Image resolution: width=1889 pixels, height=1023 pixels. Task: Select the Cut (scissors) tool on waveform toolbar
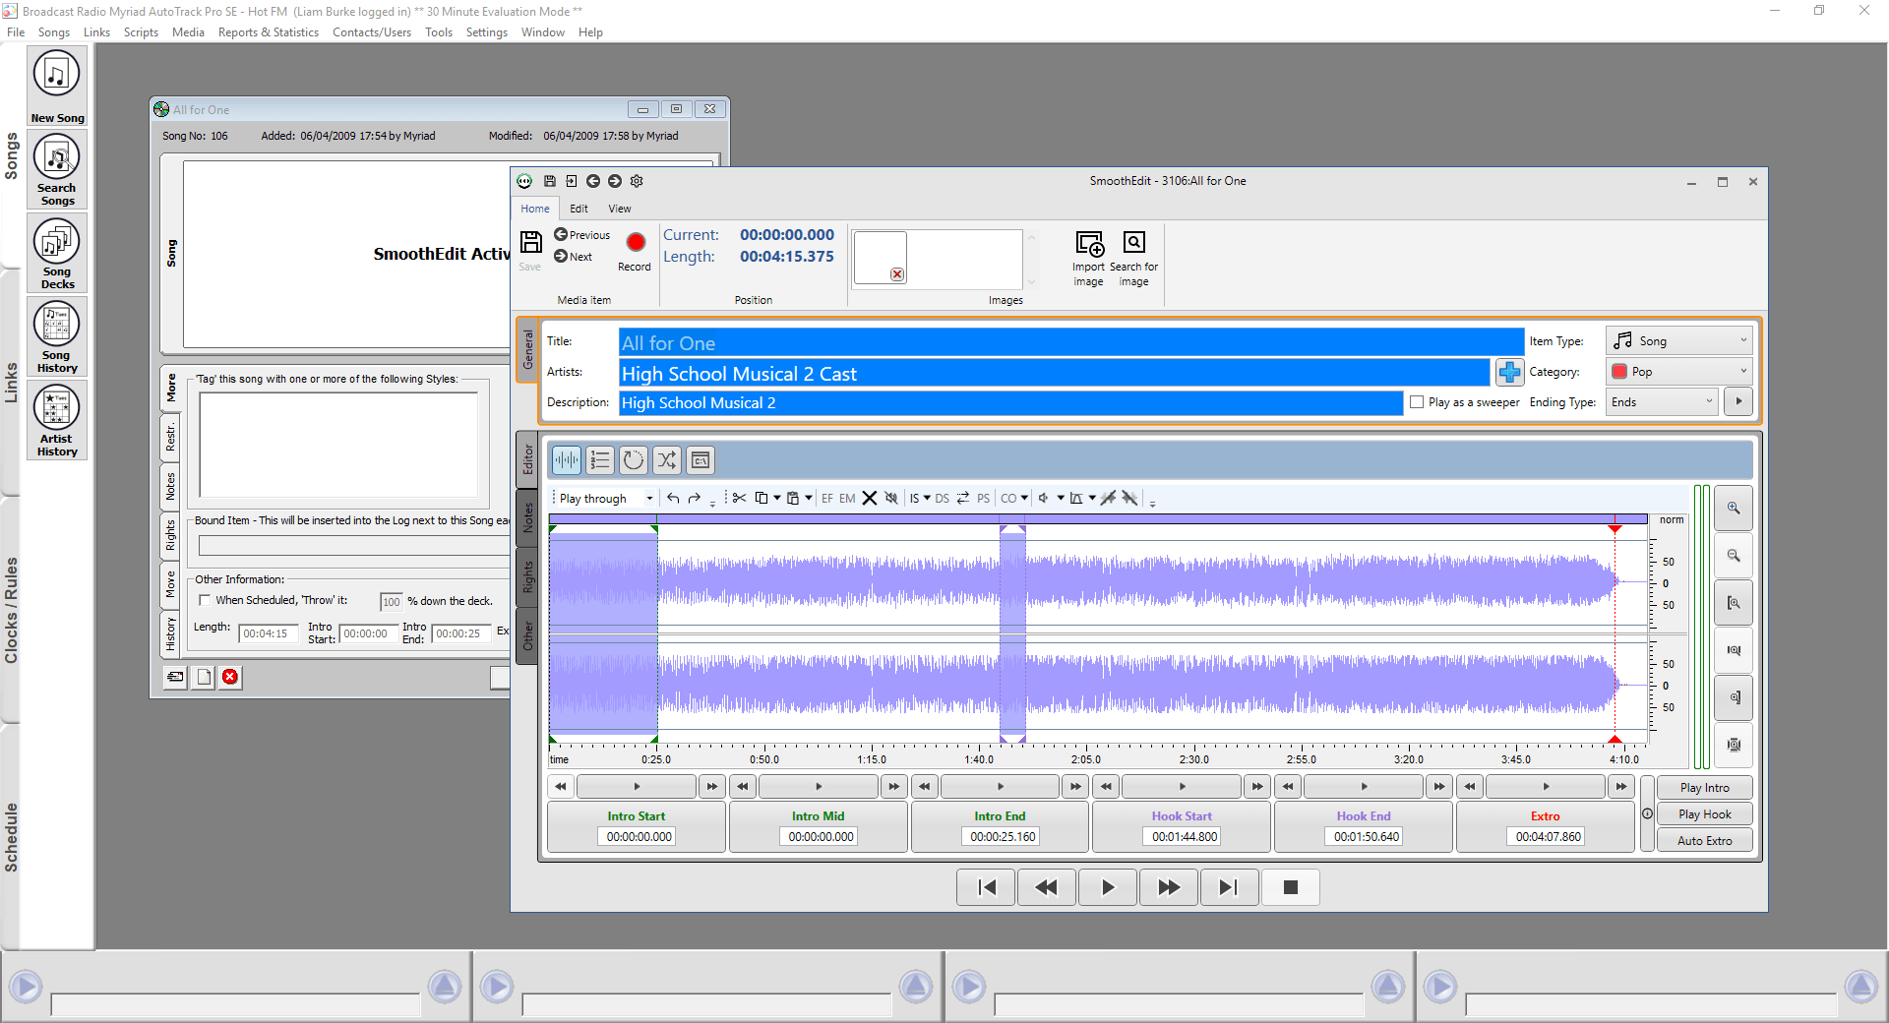[739, 499]
